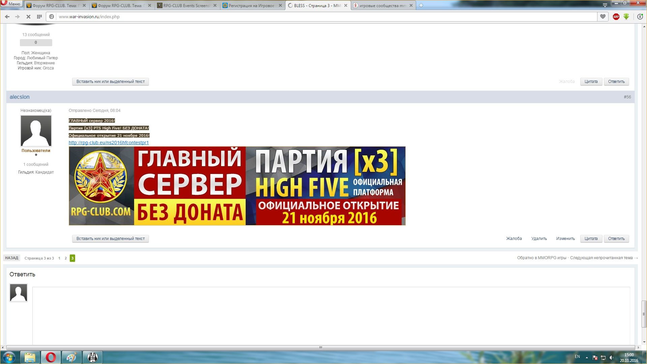The width and height of the screenshot is (647, 364).
Task: Open Speed Dial grid icon
Action: [39, 17]
